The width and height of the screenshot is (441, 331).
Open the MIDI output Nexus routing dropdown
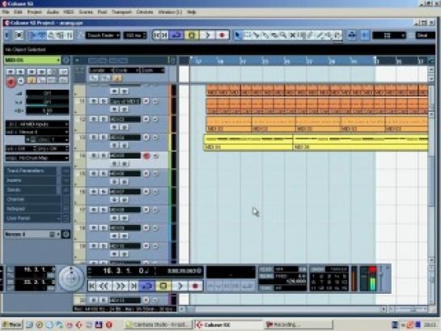click(37, 132)
